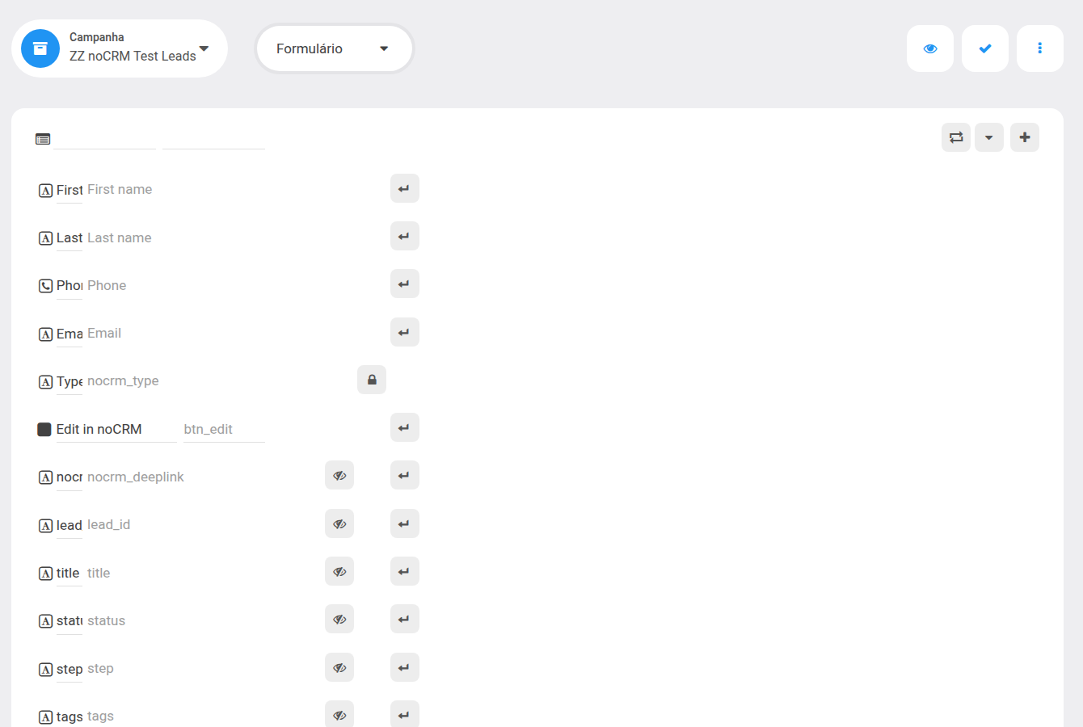Click the text type icon beside First name

(x=46, y=191)
